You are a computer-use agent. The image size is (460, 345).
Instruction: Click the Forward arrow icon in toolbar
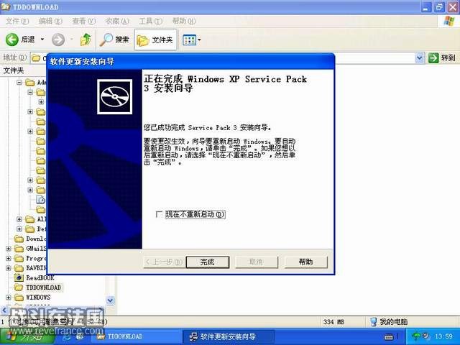coord(58,40)
